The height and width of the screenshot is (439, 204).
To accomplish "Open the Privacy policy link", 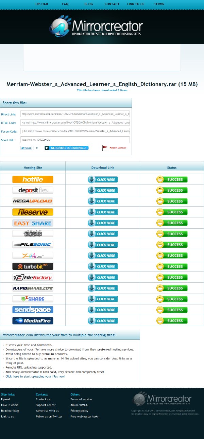I will (79, 411).
